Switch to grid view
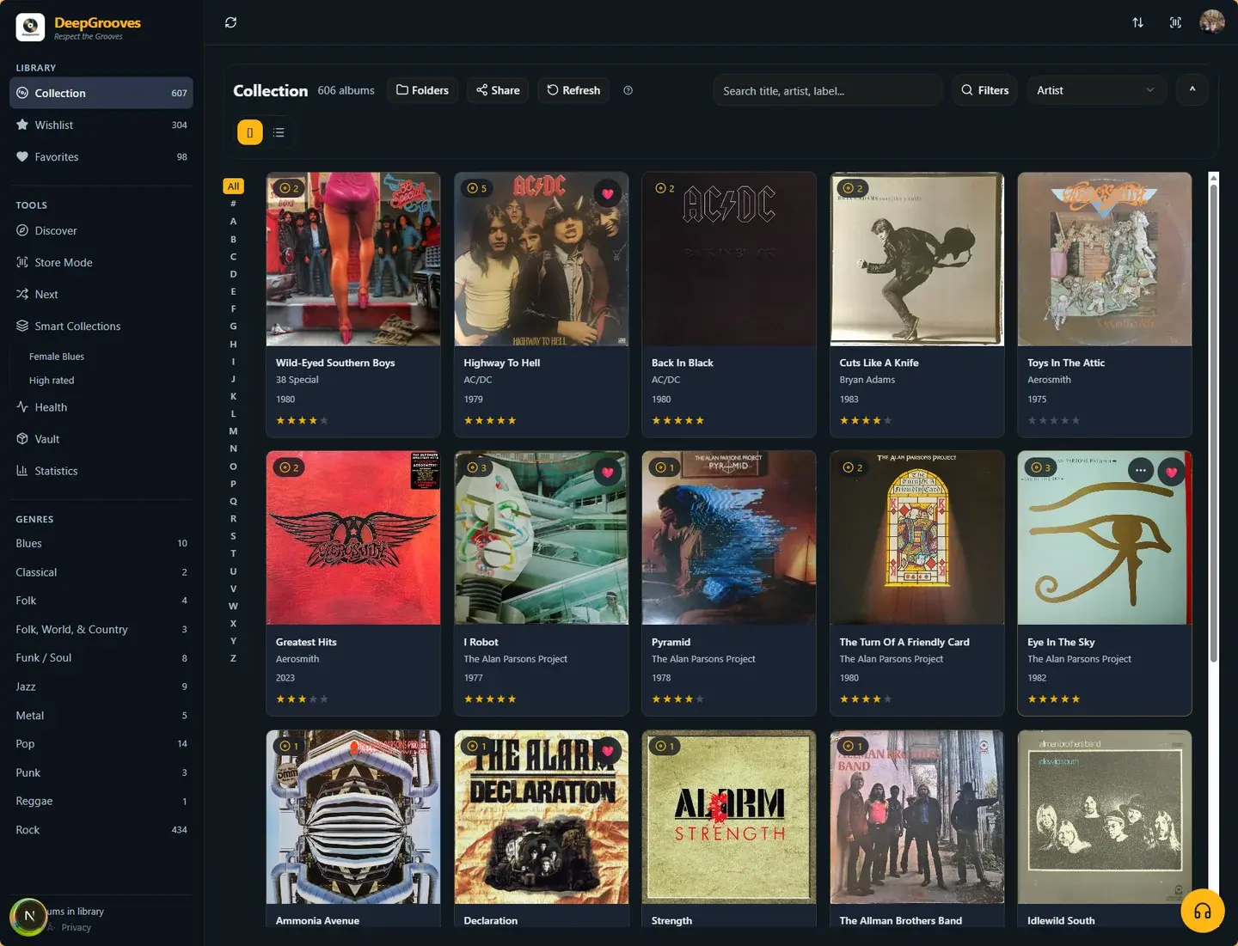Image resolution: width=1238 pixels, height=946 pixels. click(250, 132)
